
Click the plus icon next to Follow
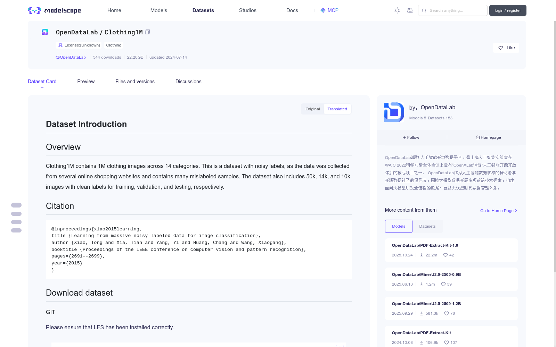click(x=404, y=137)
